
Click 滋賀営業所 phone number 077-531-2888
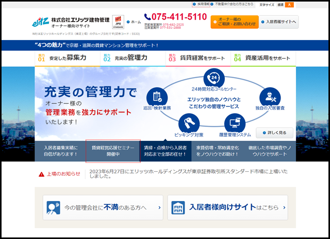(170, 27)
